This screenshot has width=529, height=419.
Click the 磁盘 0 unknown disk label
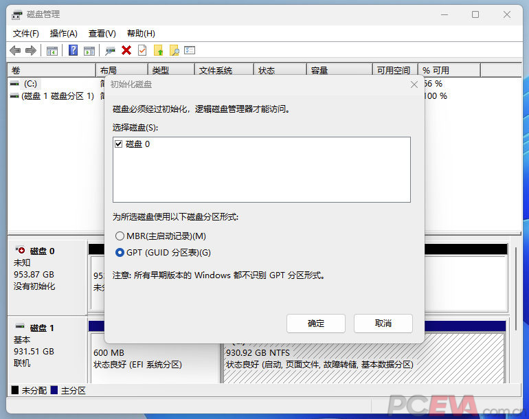[x=42, y=251]
